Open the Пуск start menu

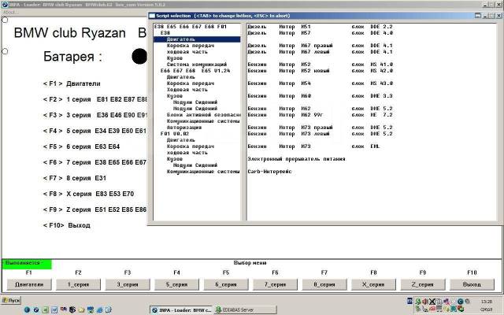point(10,301)
